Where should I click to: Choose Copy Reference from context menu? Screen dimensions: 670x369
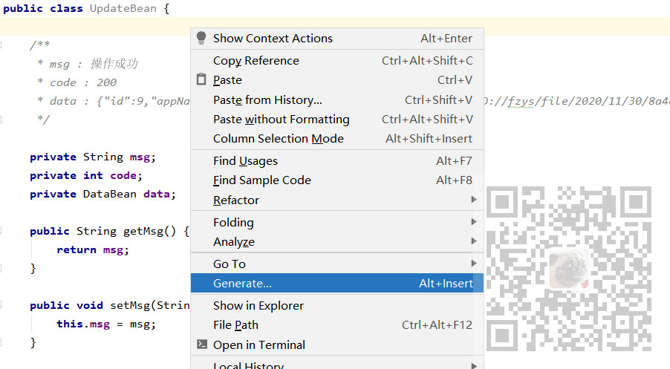pyautogui.click(x=256, y=61)
